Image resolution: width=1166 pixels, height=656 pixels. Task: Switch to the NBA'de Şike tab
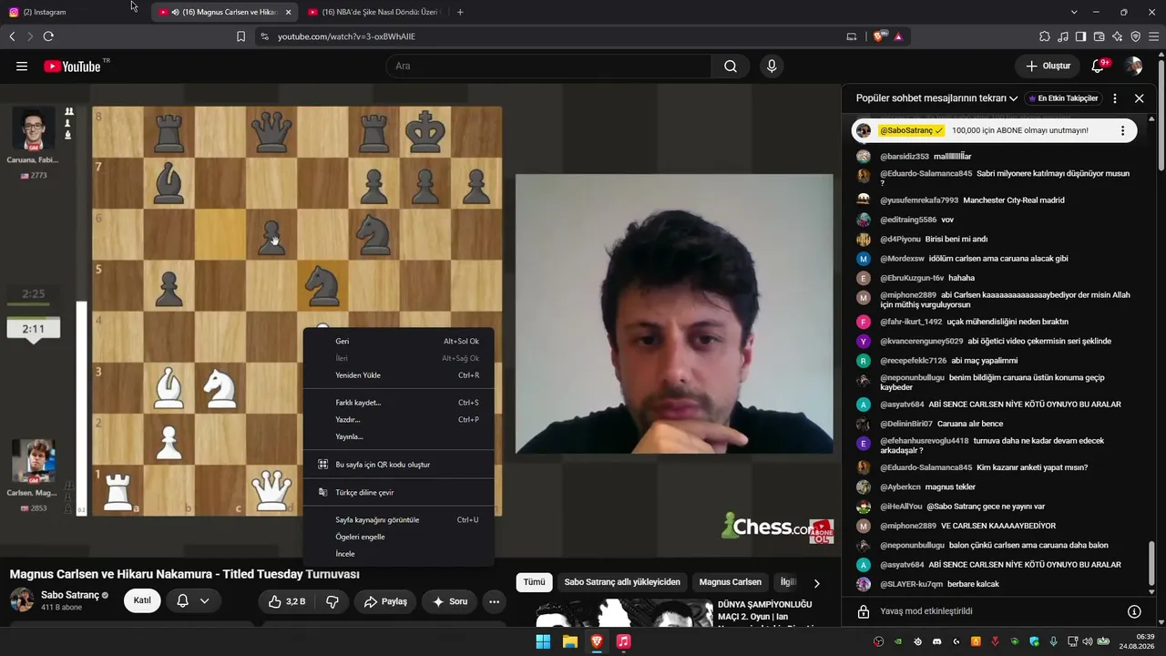point(373,12)
